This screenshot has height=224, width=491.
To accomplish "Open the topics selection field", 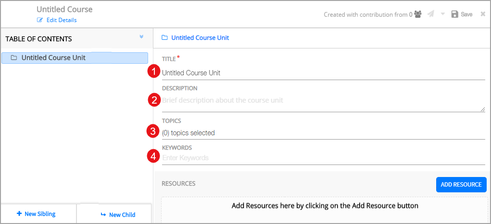I will pyautogui.click(x=323, y=133).
